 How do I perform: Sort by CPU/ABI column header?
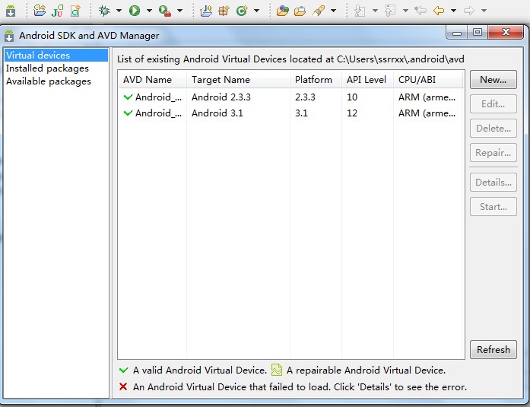tap(427, 80)
